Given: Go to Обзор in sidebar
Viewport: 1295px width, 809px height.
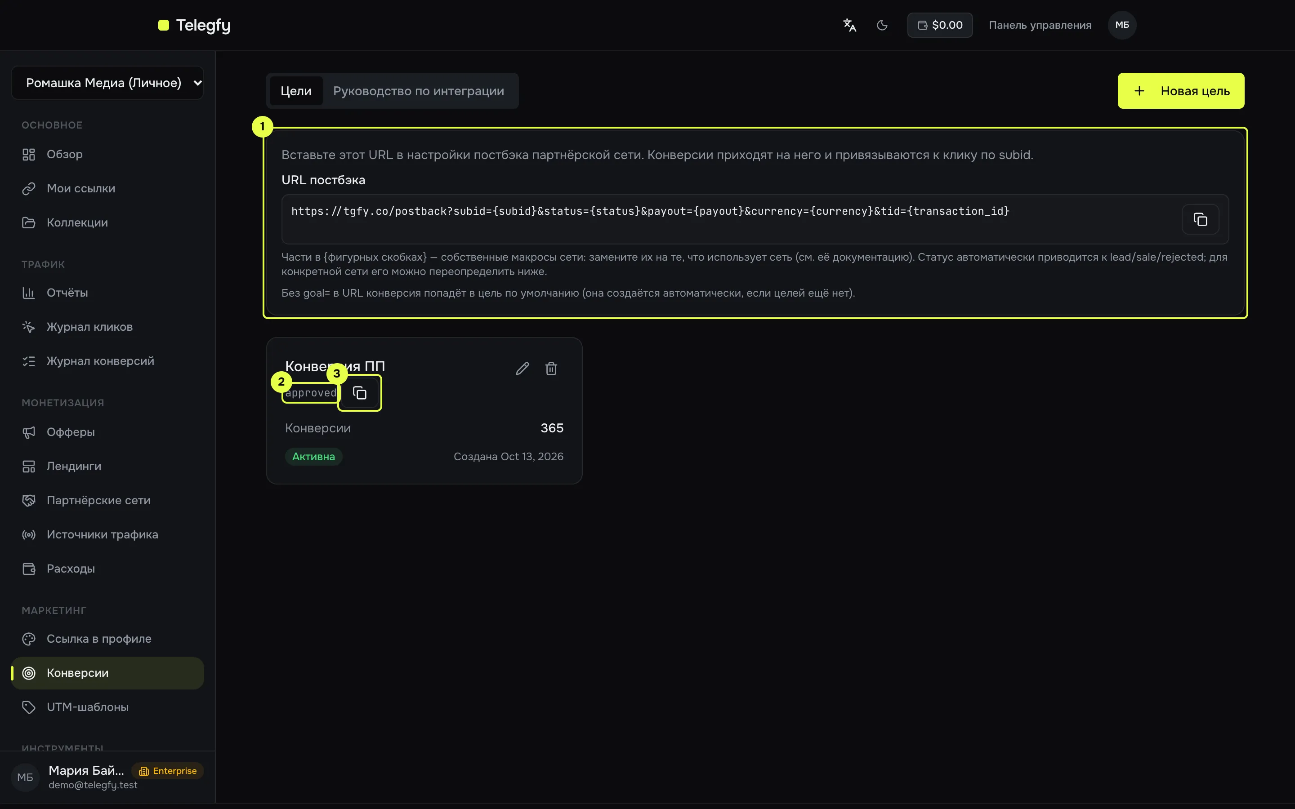Looking at the screenshot, I should 107,154.
